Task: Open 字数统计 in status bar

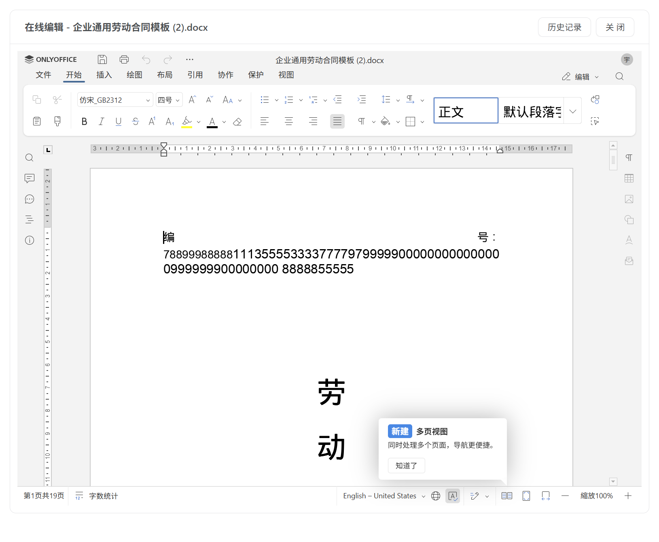Action: [x=97, y=496]
